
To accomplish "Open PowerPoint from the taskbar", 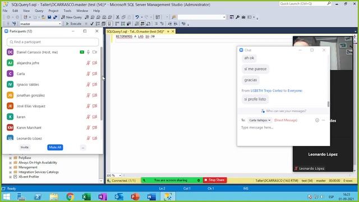I will pyautogui.click(x=135, y=197).
